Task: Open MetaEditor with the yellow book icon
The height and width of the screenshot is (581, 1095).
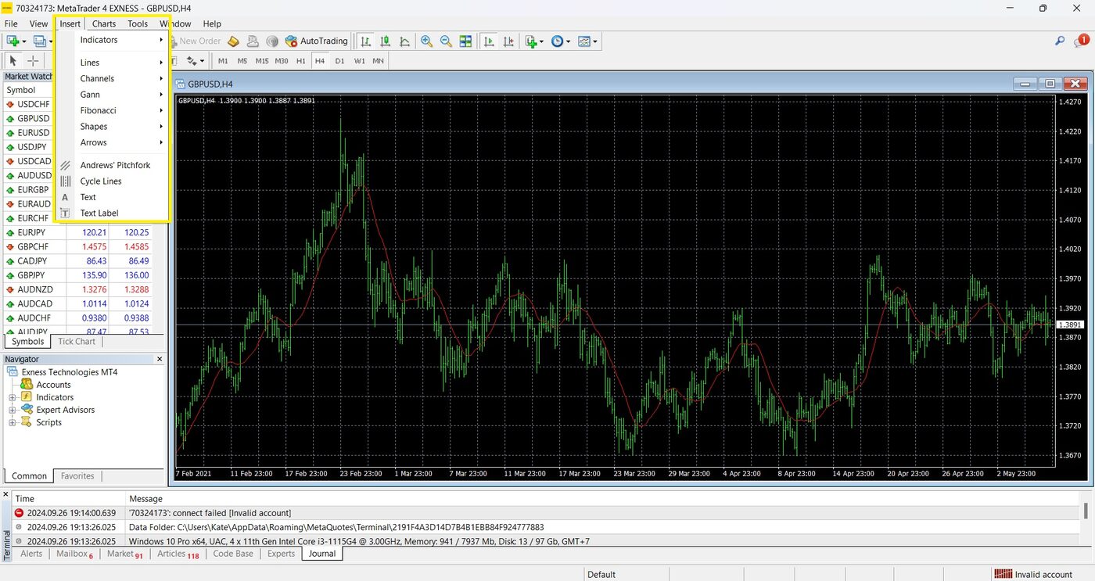Action: pos(235,41)
